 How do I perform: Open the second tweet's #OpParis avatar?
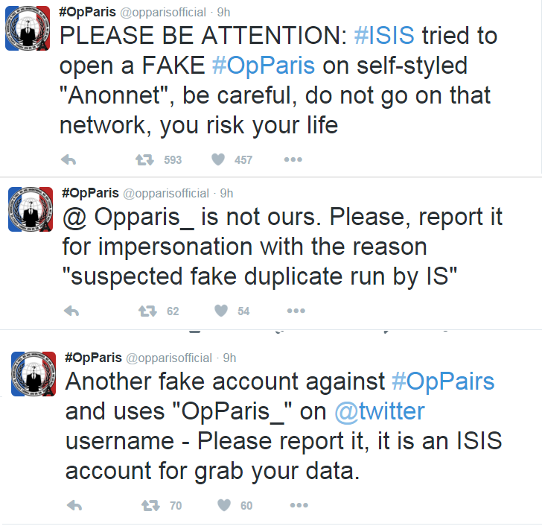pos(30,210)
